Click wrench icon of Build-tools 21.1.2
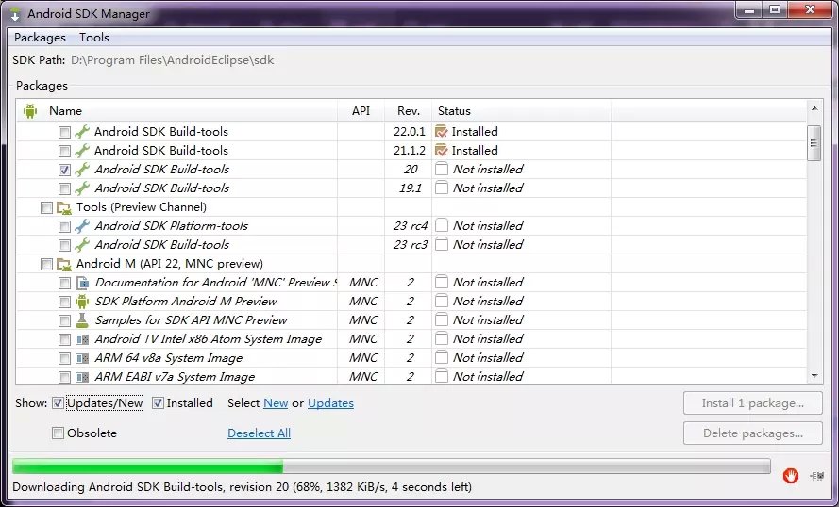Viewport: 839px width, 507px height. 82,150
